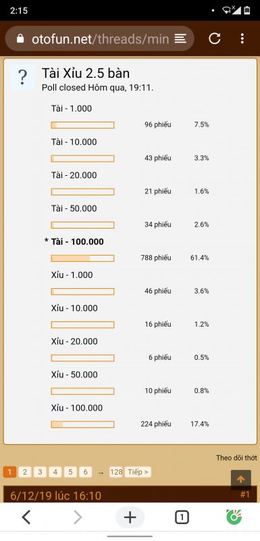The height and width of the screenshot is (541, 260).
Task: Reload the page with refresh icon
Action: (215, 39)
